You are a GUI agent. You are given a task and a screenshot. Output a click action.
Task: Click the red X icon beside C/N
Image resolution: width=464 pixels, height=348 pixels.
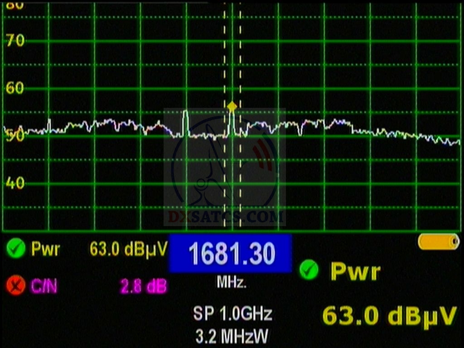pos(15,285)
